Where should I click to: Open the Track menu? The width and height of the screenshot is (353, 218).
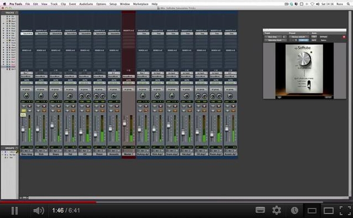click(x=54, y=4)
